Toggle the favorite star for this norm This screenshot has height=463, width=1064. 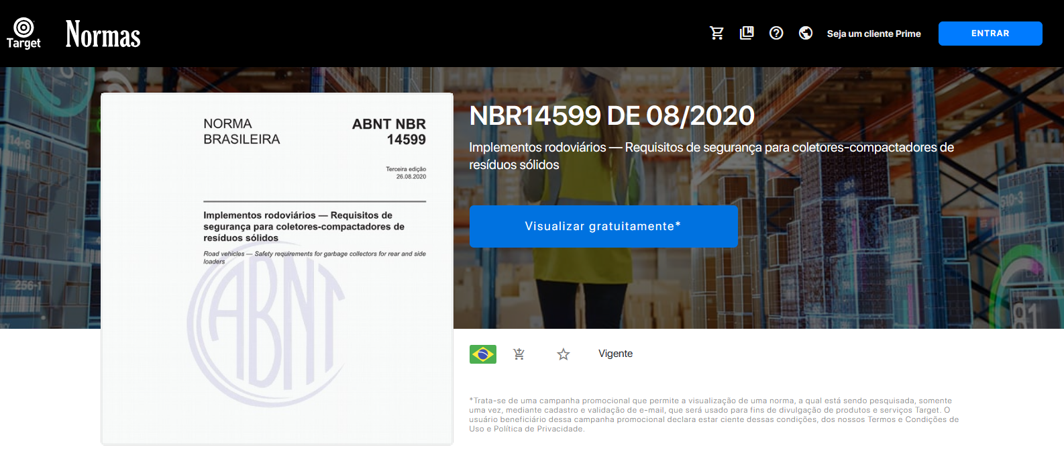(x=564, y=354)
